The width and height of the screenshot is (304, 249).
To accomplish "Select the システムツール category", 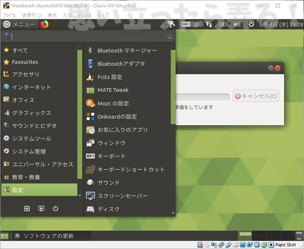I will click(x=39, y=138).
